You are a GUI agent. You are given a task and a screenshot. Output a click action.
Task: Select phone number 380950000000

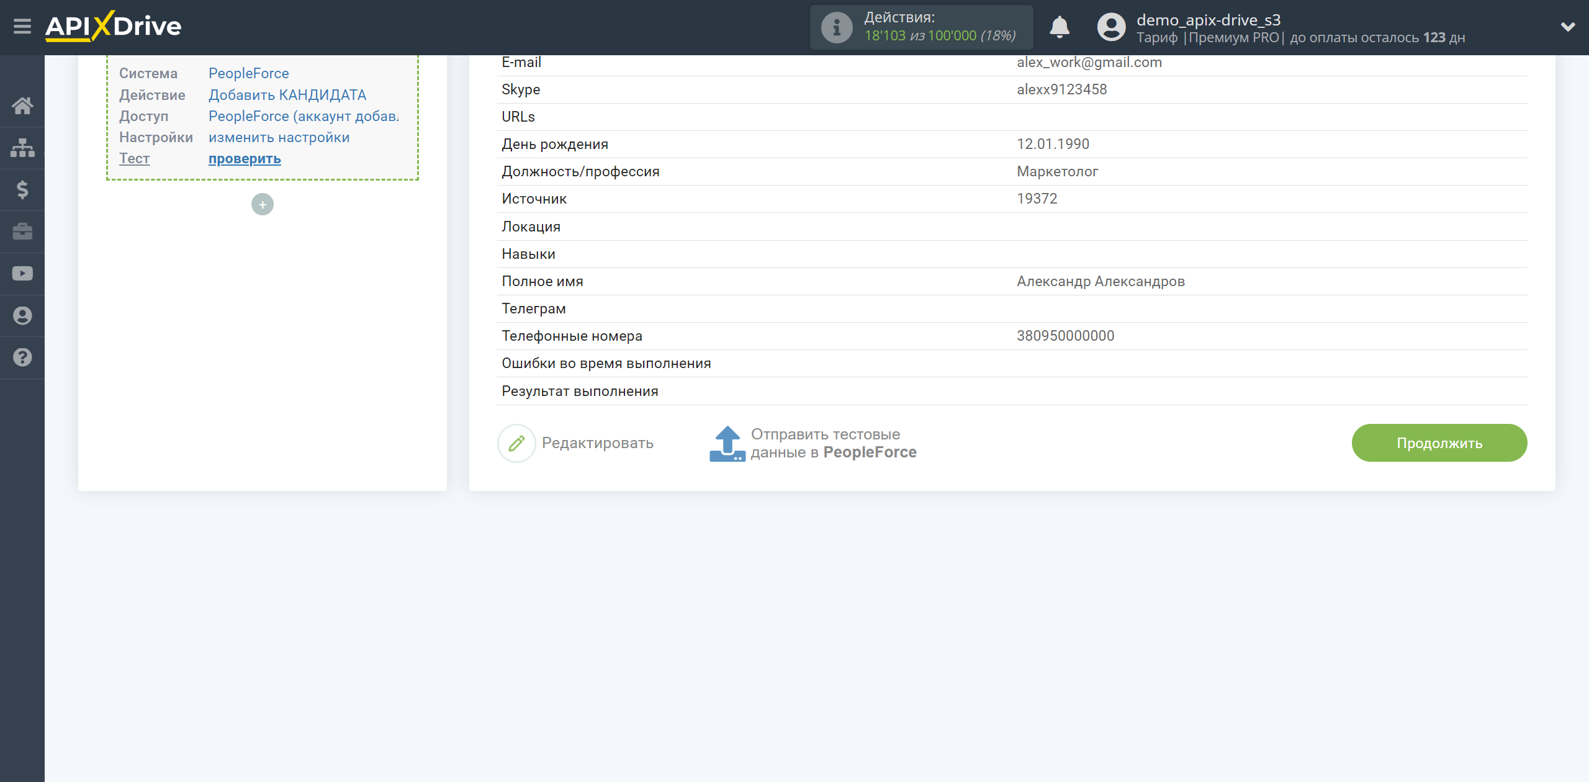(1066, 336)
